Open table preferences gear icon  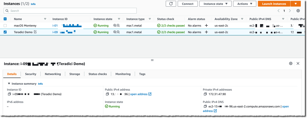coord(298,11)
